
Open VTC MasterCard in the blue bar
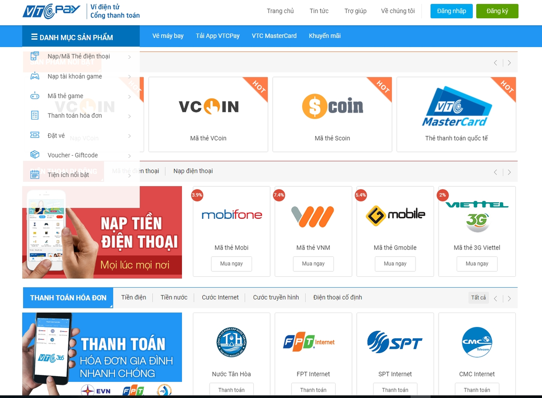(274, 36)
